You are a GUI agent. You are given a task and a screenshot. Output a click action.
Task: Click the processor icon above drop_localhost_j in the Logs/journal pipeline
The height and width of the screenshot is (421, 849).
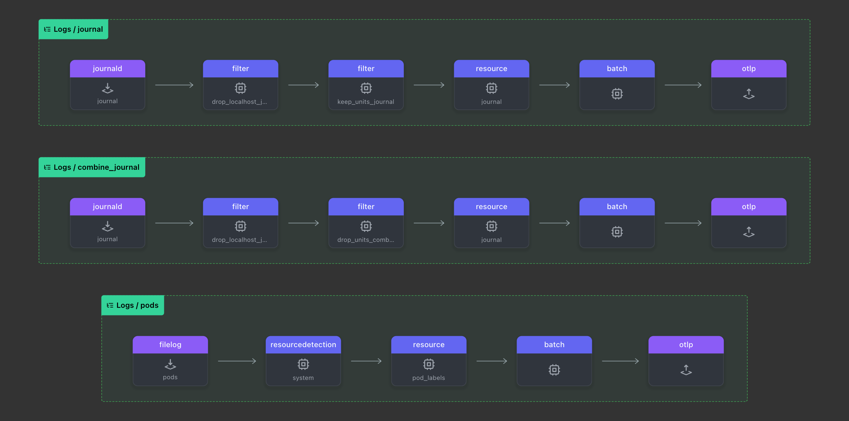241,88
